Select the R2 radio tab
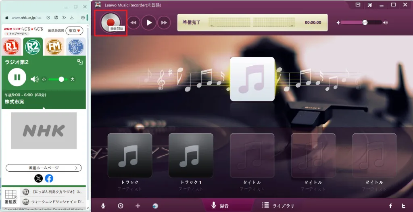 (x=33, y=47)
